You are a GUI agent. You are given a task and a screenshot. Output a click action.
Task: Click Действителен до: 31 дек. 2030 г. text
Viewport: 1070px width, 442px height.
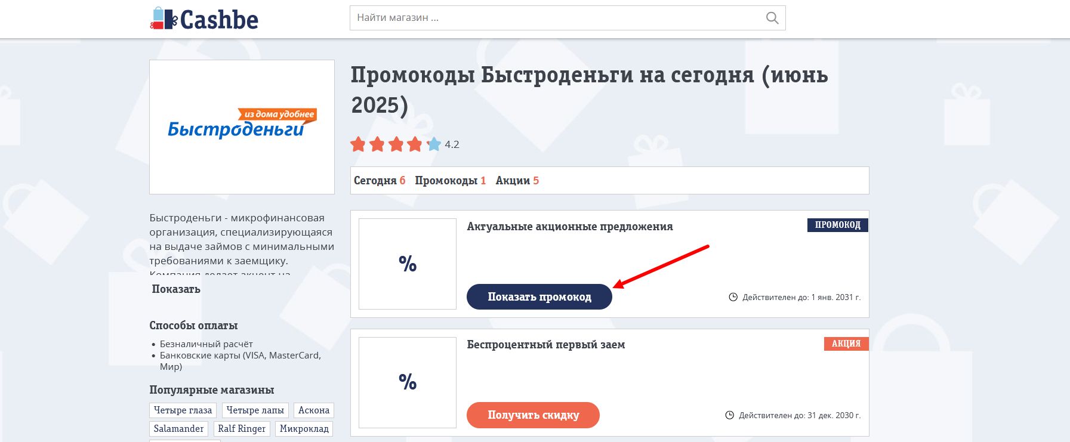point(800,415)
